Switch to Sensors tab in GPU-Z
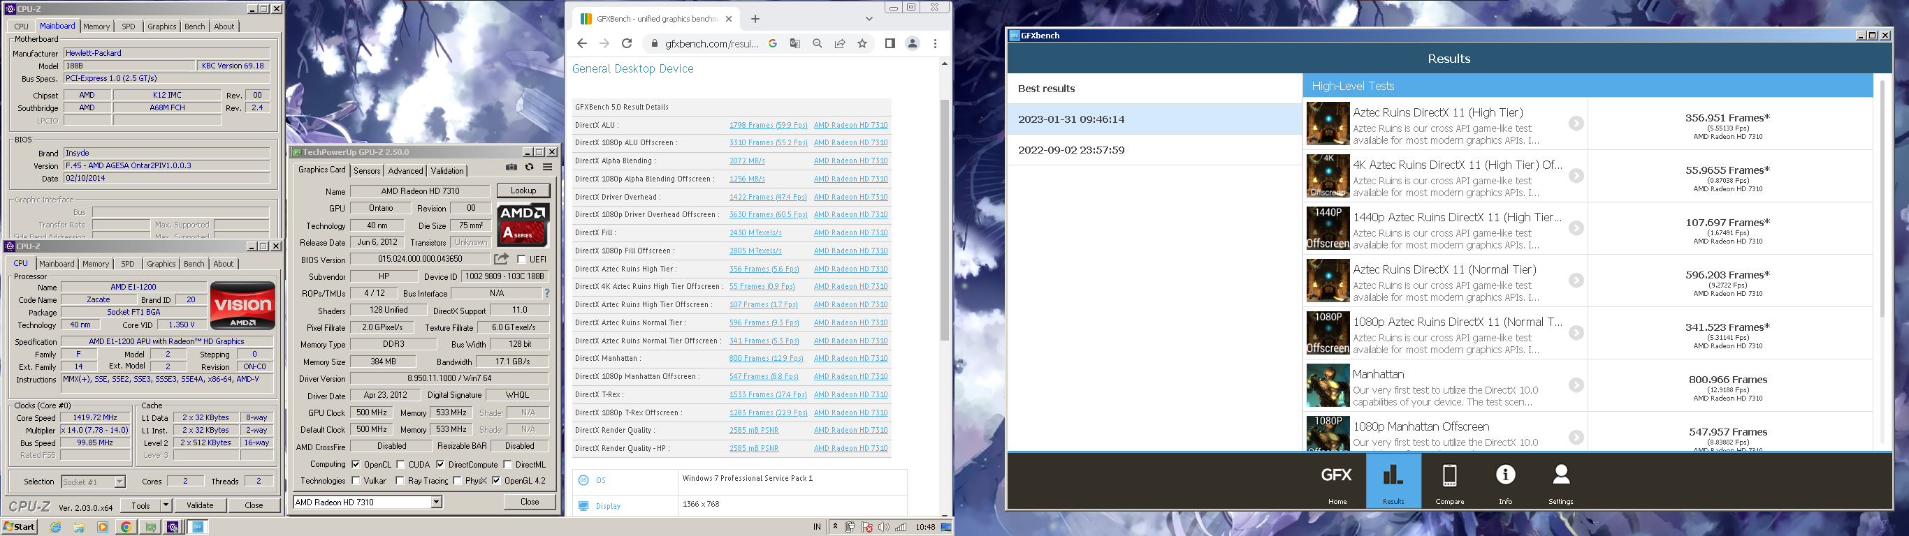The width and height of the screenshot is (1909, 536). (x=367, y=171)
